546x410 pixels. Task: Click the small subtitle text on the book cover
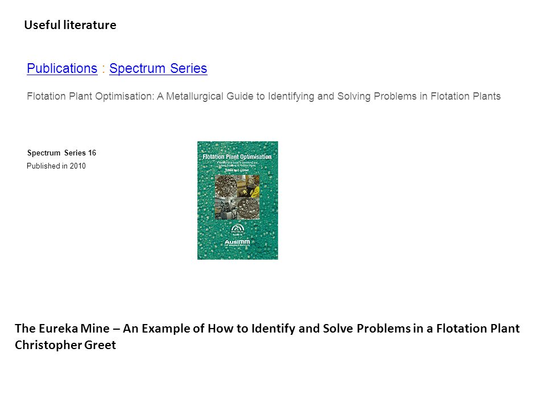click(x=237, y=164)
